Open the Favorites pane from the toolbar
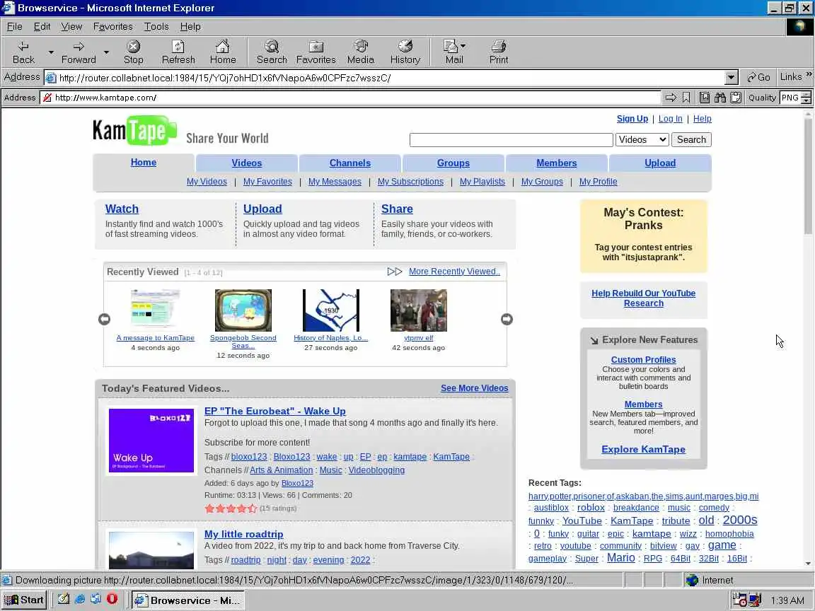 (316, 52)
